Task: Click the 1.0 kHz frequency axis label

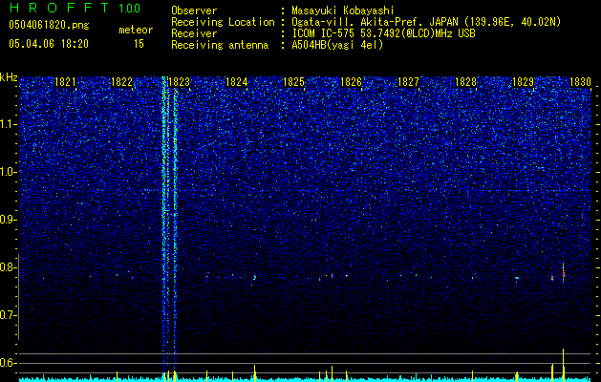Action: pos(9,172)
